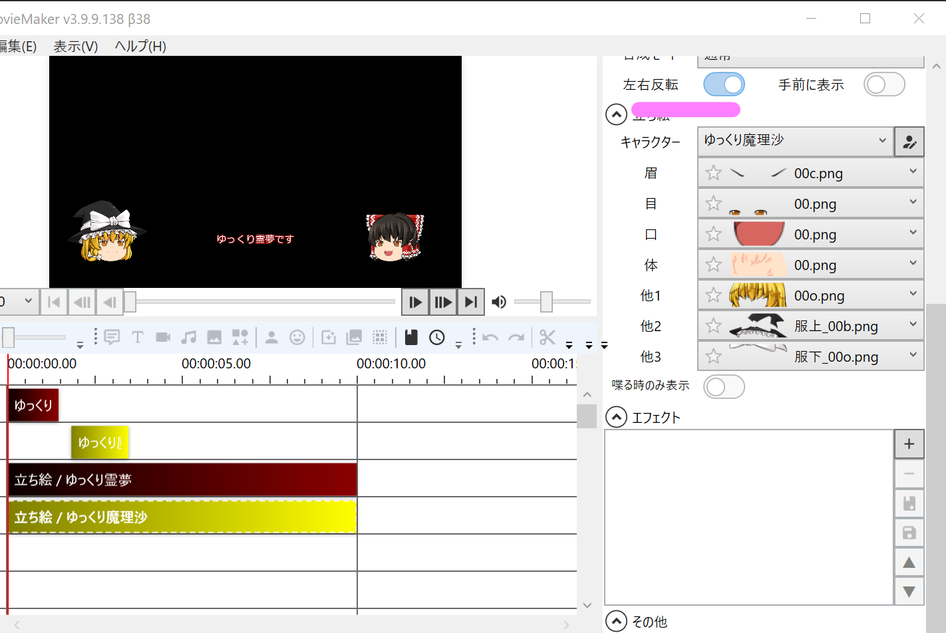Move the effect up with the up arrow
This screenshot has height=633, width=946.
click(x=909, y=563)
